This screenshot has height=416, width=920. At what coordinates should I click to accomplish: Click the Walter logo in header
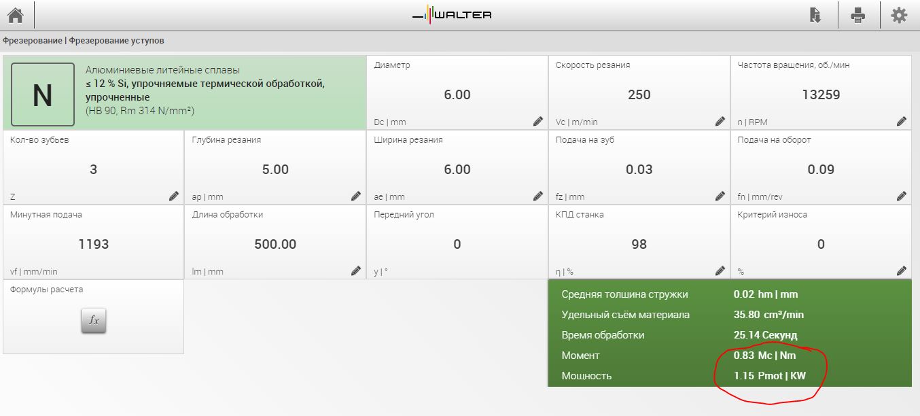[452, 14]
